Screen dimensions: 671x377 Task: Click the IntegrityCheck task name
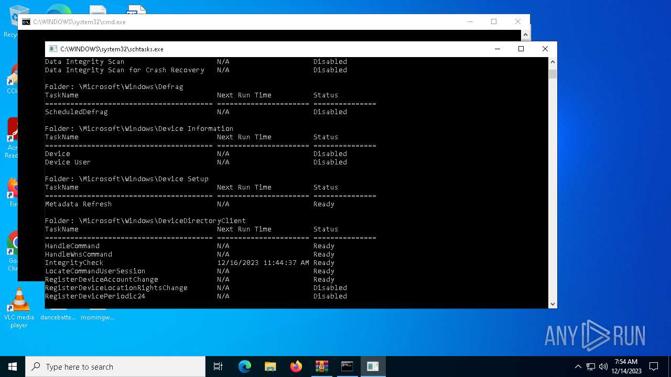point(74,262)
